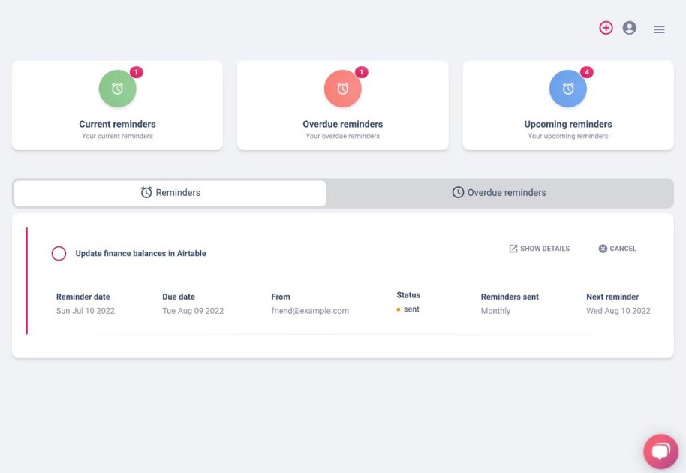The height and width of the screenshot is (473, 686).
Task: Click the red vertical priority bar
Action: pos(28,285)
